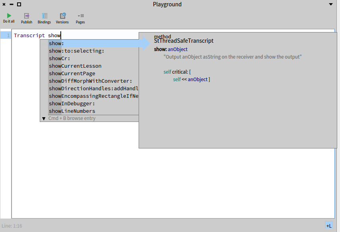340x232 pixels.
Task: Click line number 1 in the gutter
Action: (8, 36)
